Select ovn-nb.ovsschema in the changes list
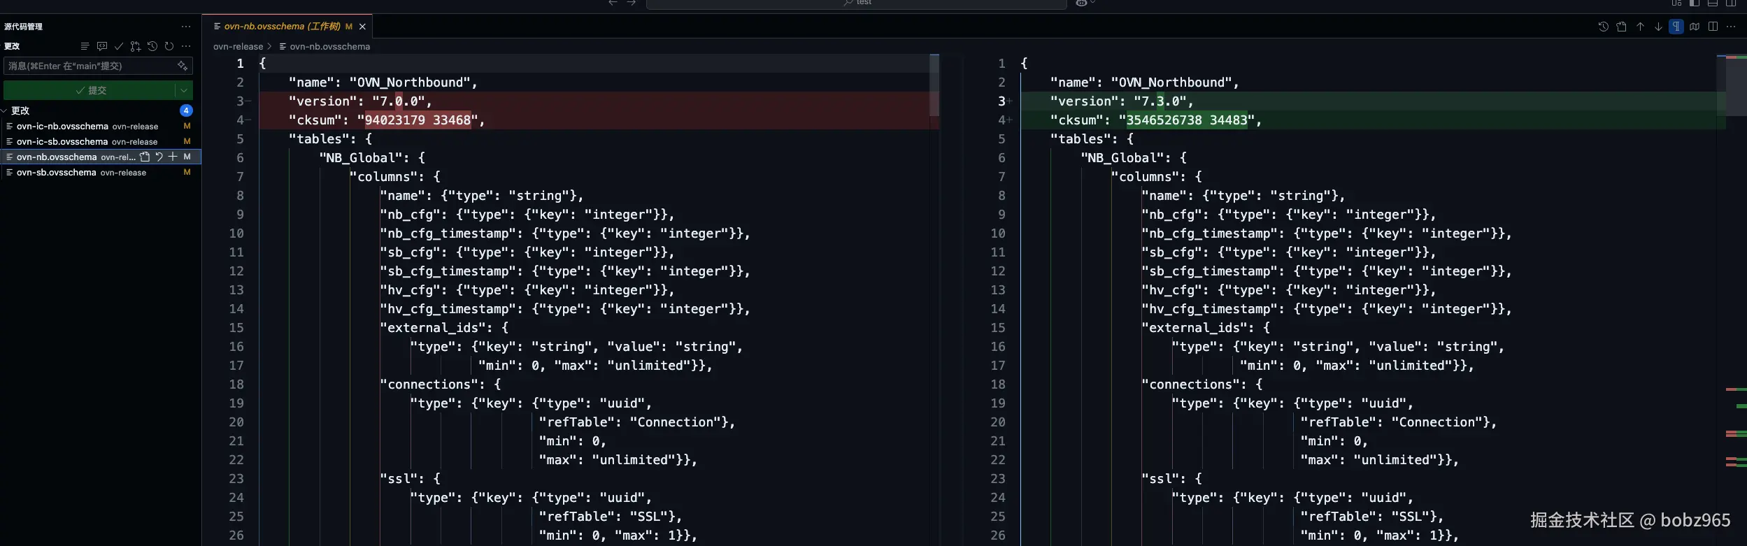The height and width of the screenshot is (546, 1747). [101, 157]
